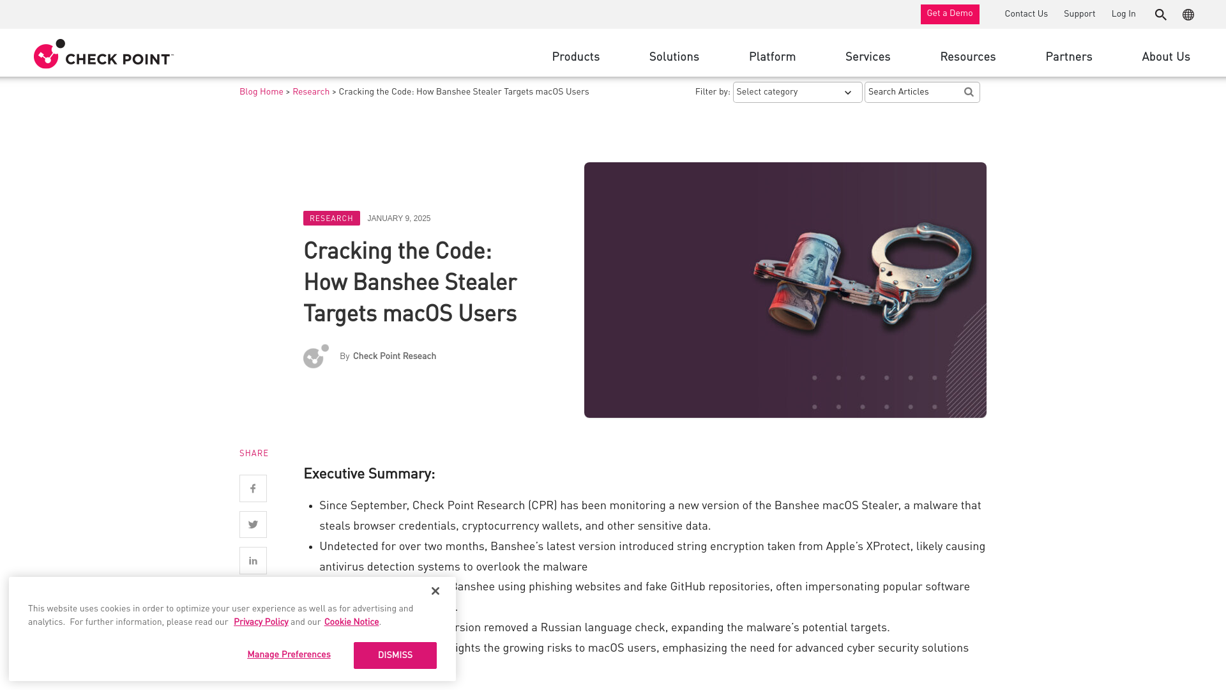Click the search magnifier icon in navbar
Viewport: 1226px width, 690px height.
(x=1160, y=14)
